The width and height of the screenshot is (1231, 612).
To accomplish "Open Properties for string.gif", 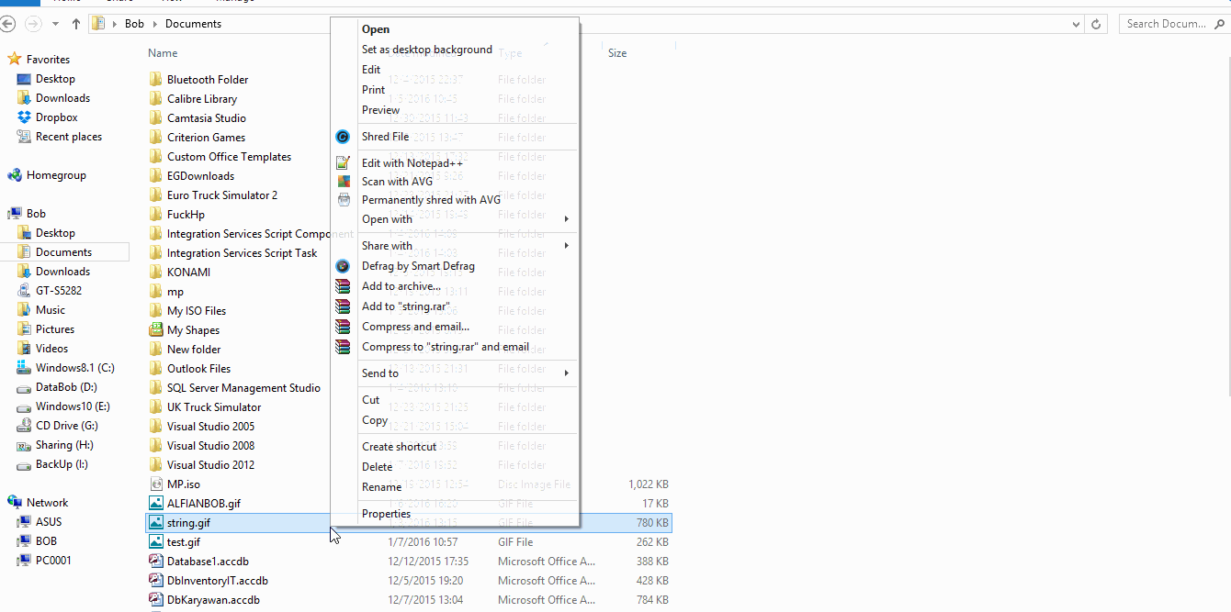I will click(x=385, y=513).
